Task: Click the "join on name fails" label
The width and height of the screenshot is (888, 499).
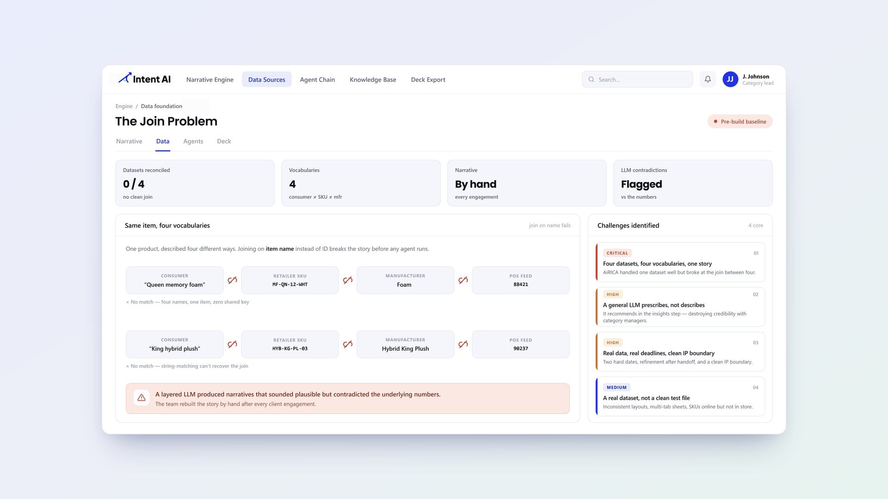Action: click(549, 225)
